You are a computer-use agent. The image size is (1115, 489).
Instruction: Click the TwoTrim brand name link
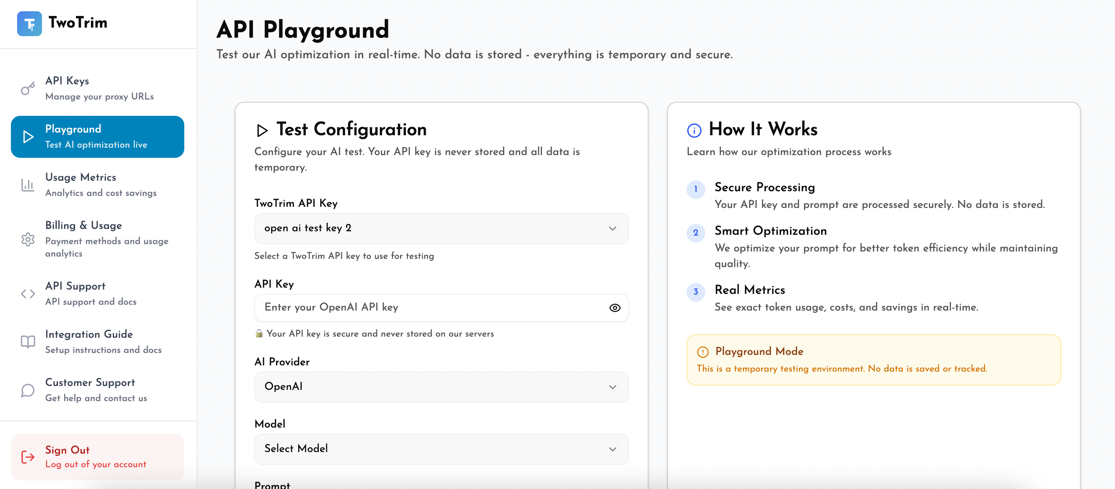tap(78, 23)
